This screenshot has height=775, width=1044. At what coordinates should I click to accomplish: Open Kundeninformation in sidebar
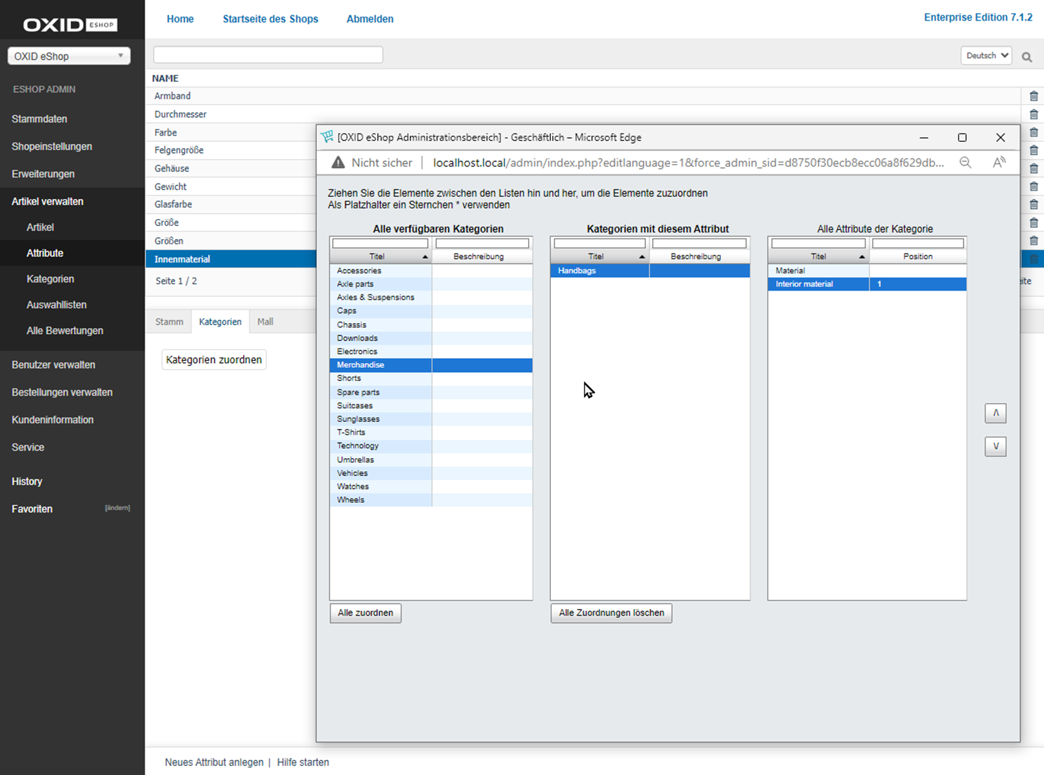tap(52, 420)
